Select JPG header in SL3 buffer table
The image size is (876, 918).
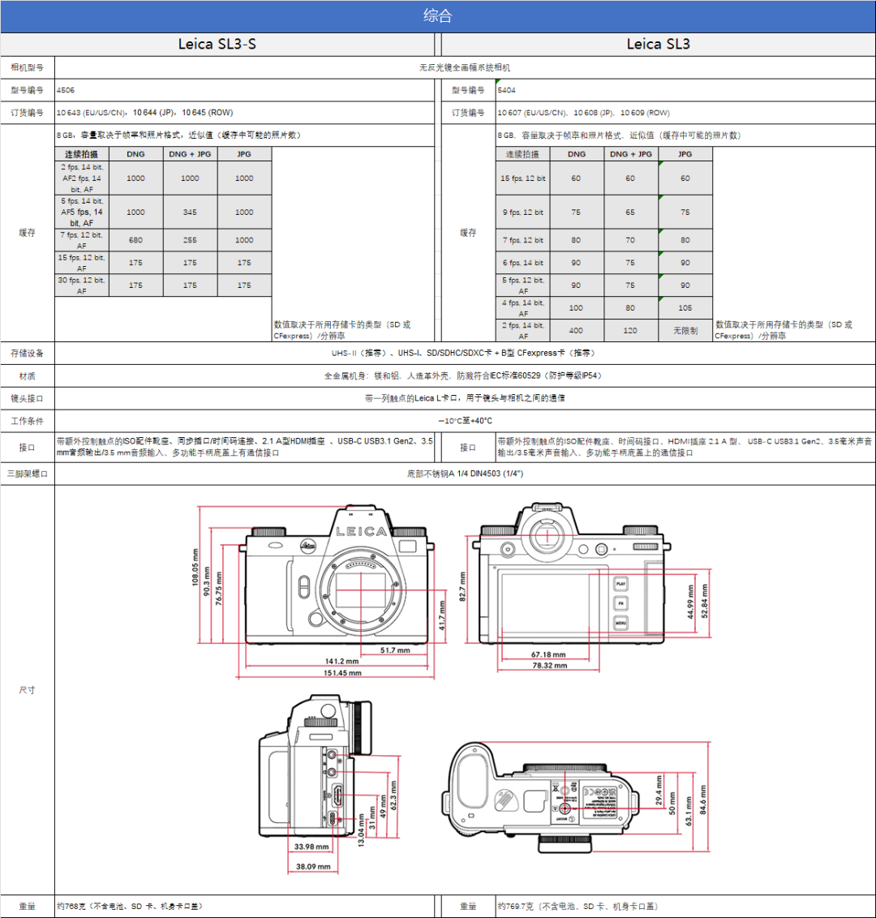click(685, 154)
